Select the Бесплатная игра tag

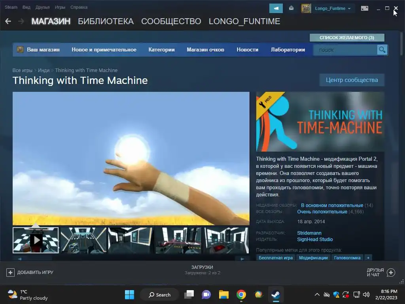click(276, 258)
